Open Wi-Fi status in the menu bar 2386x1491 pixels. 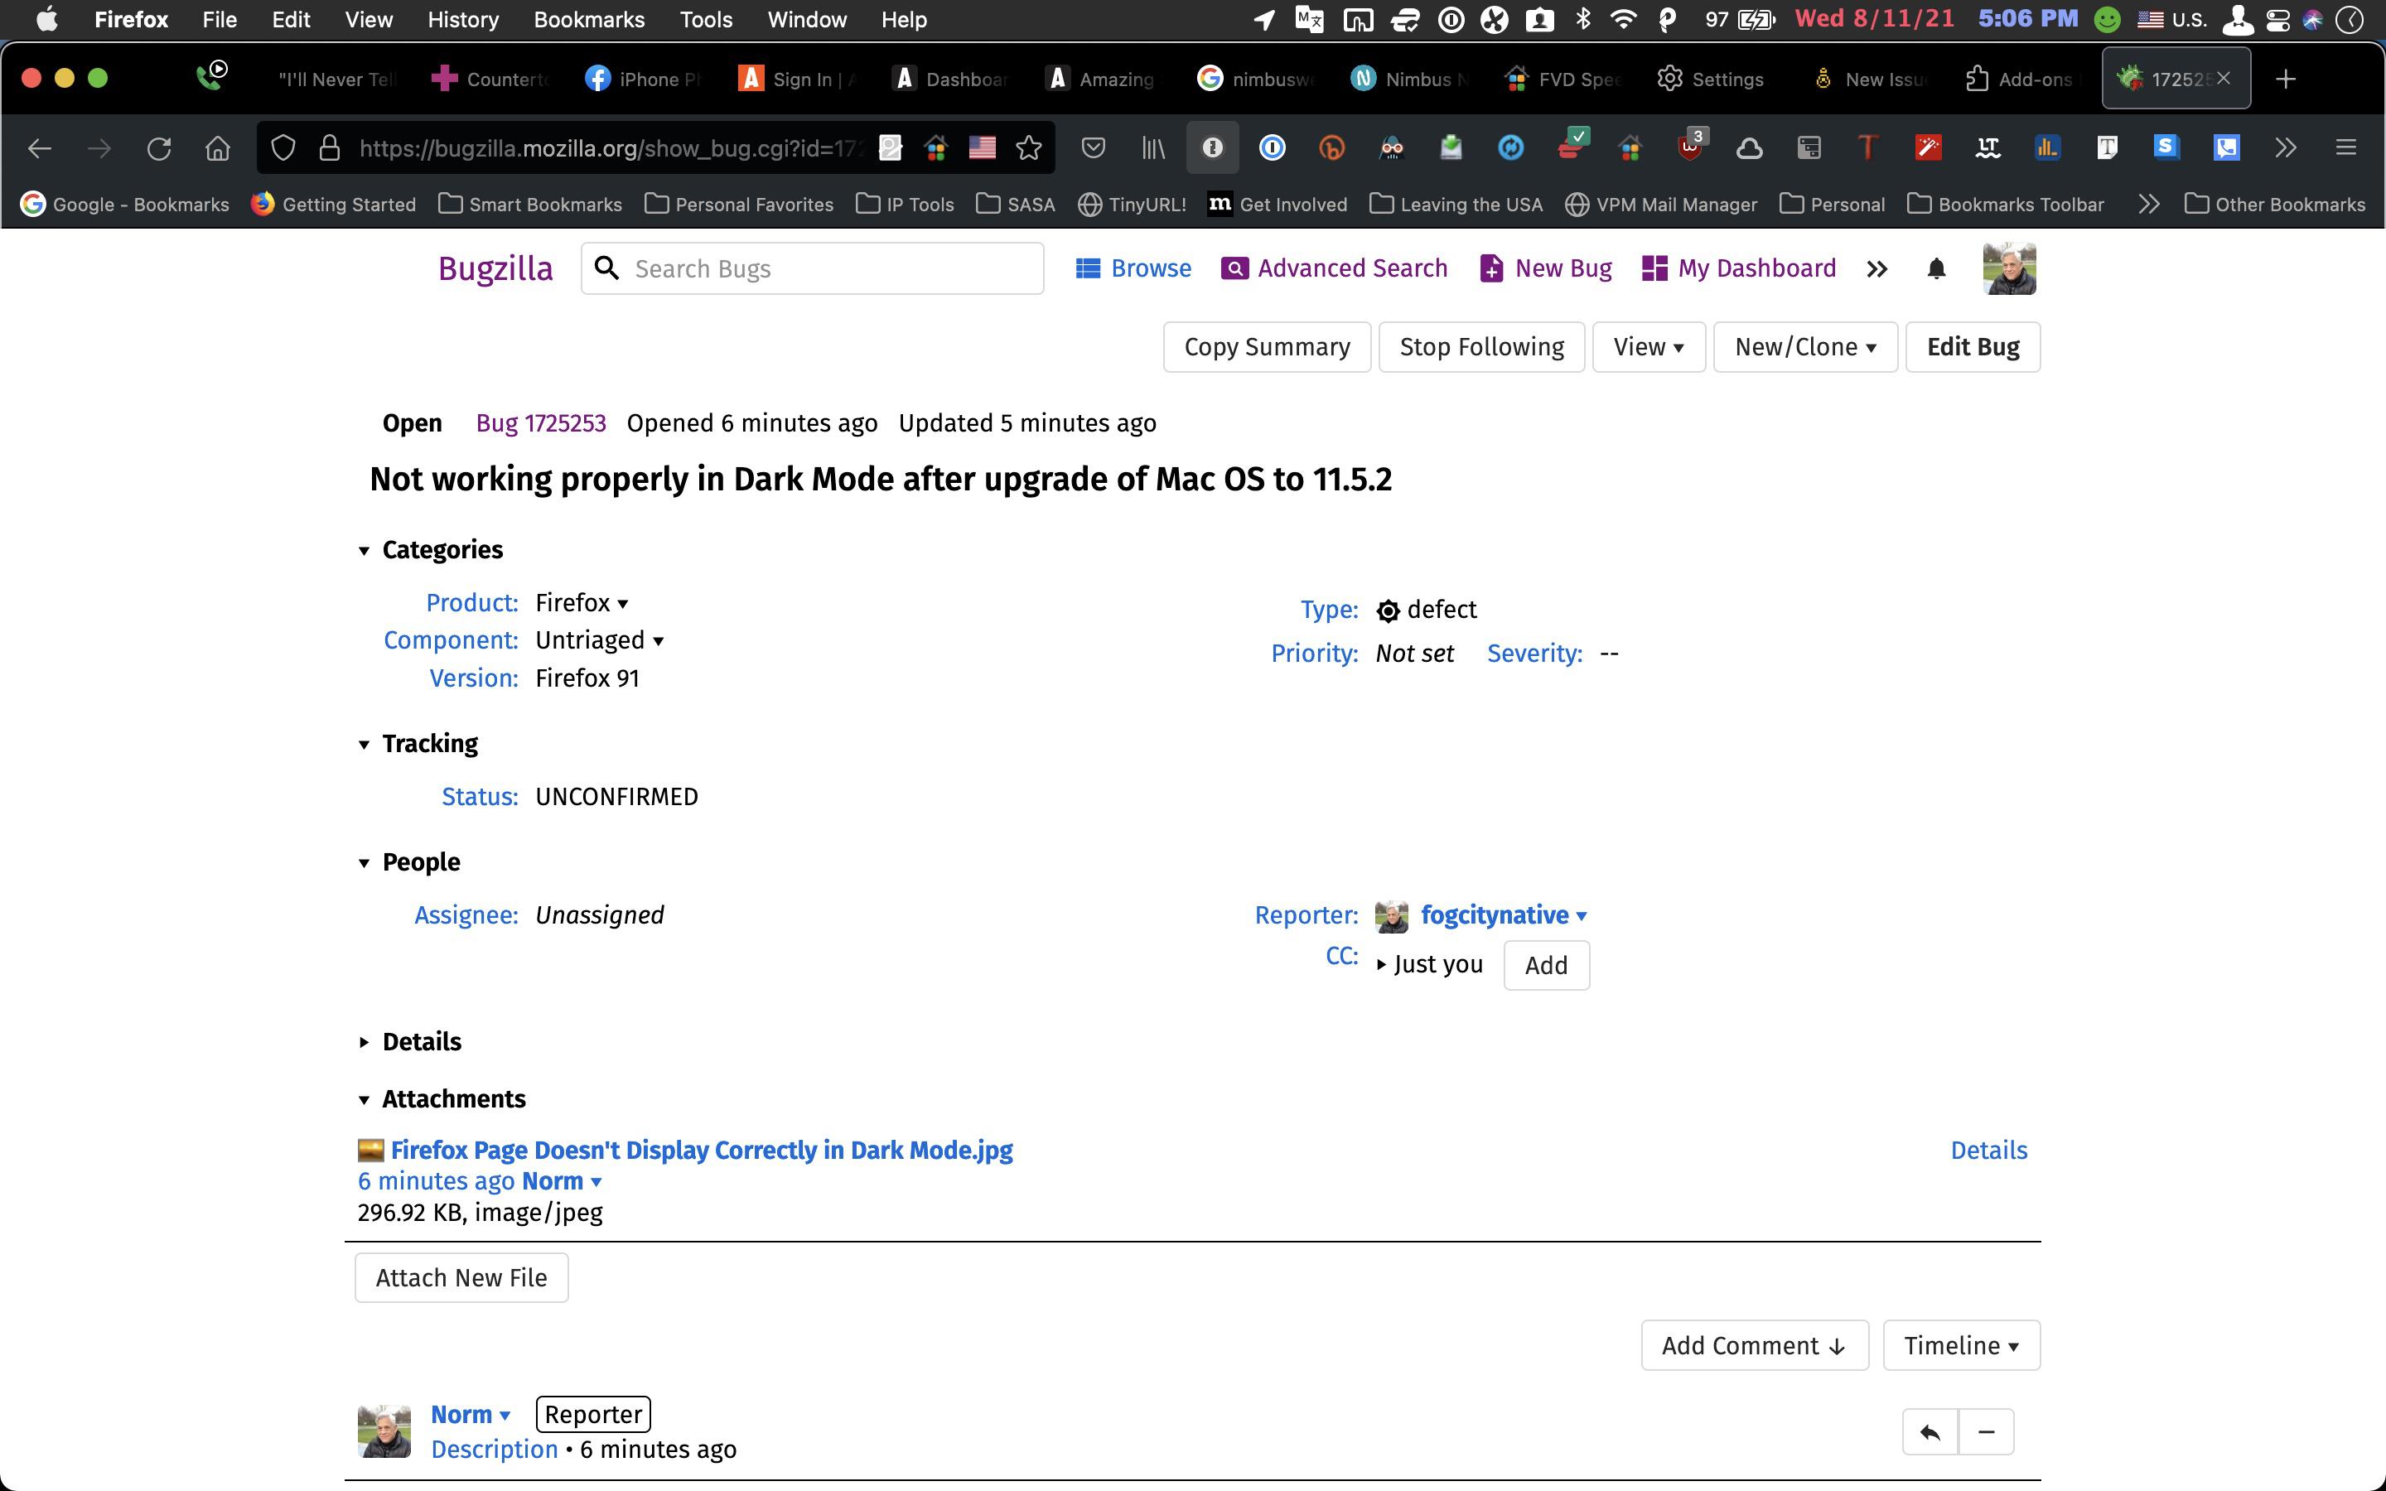click(1623, 20)
